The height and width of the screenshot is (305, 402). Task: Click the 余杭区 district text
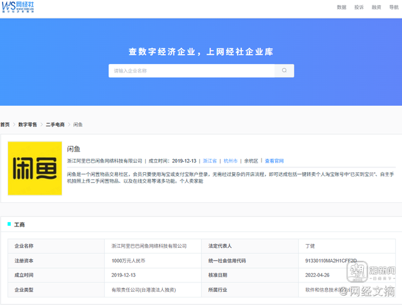pos(251,161)
